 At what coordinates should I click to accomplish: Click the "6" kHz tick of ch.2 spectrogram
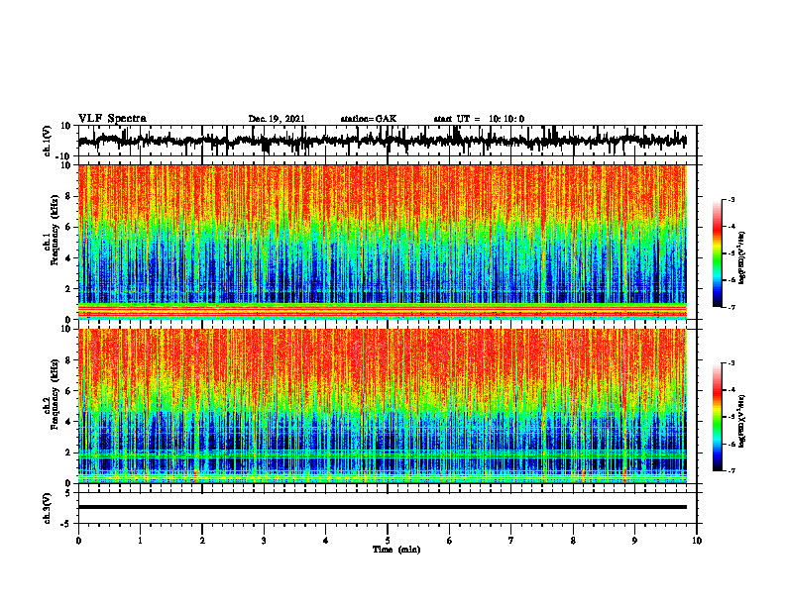point(69,391)
